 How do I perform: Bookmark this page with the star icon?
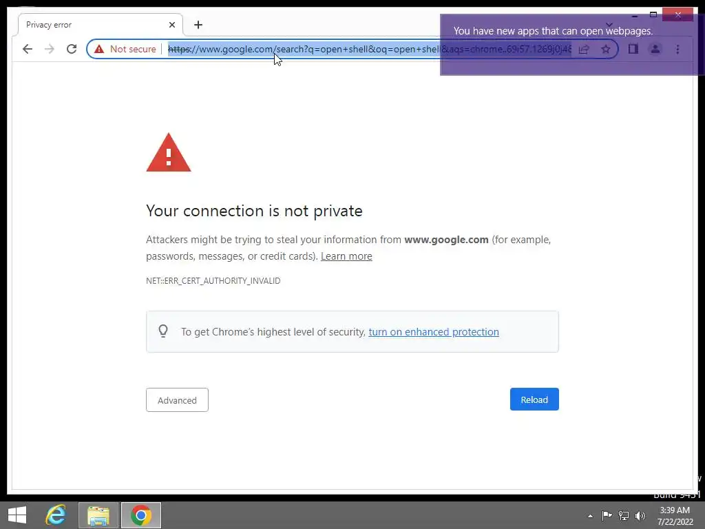[x=606, y=49]
